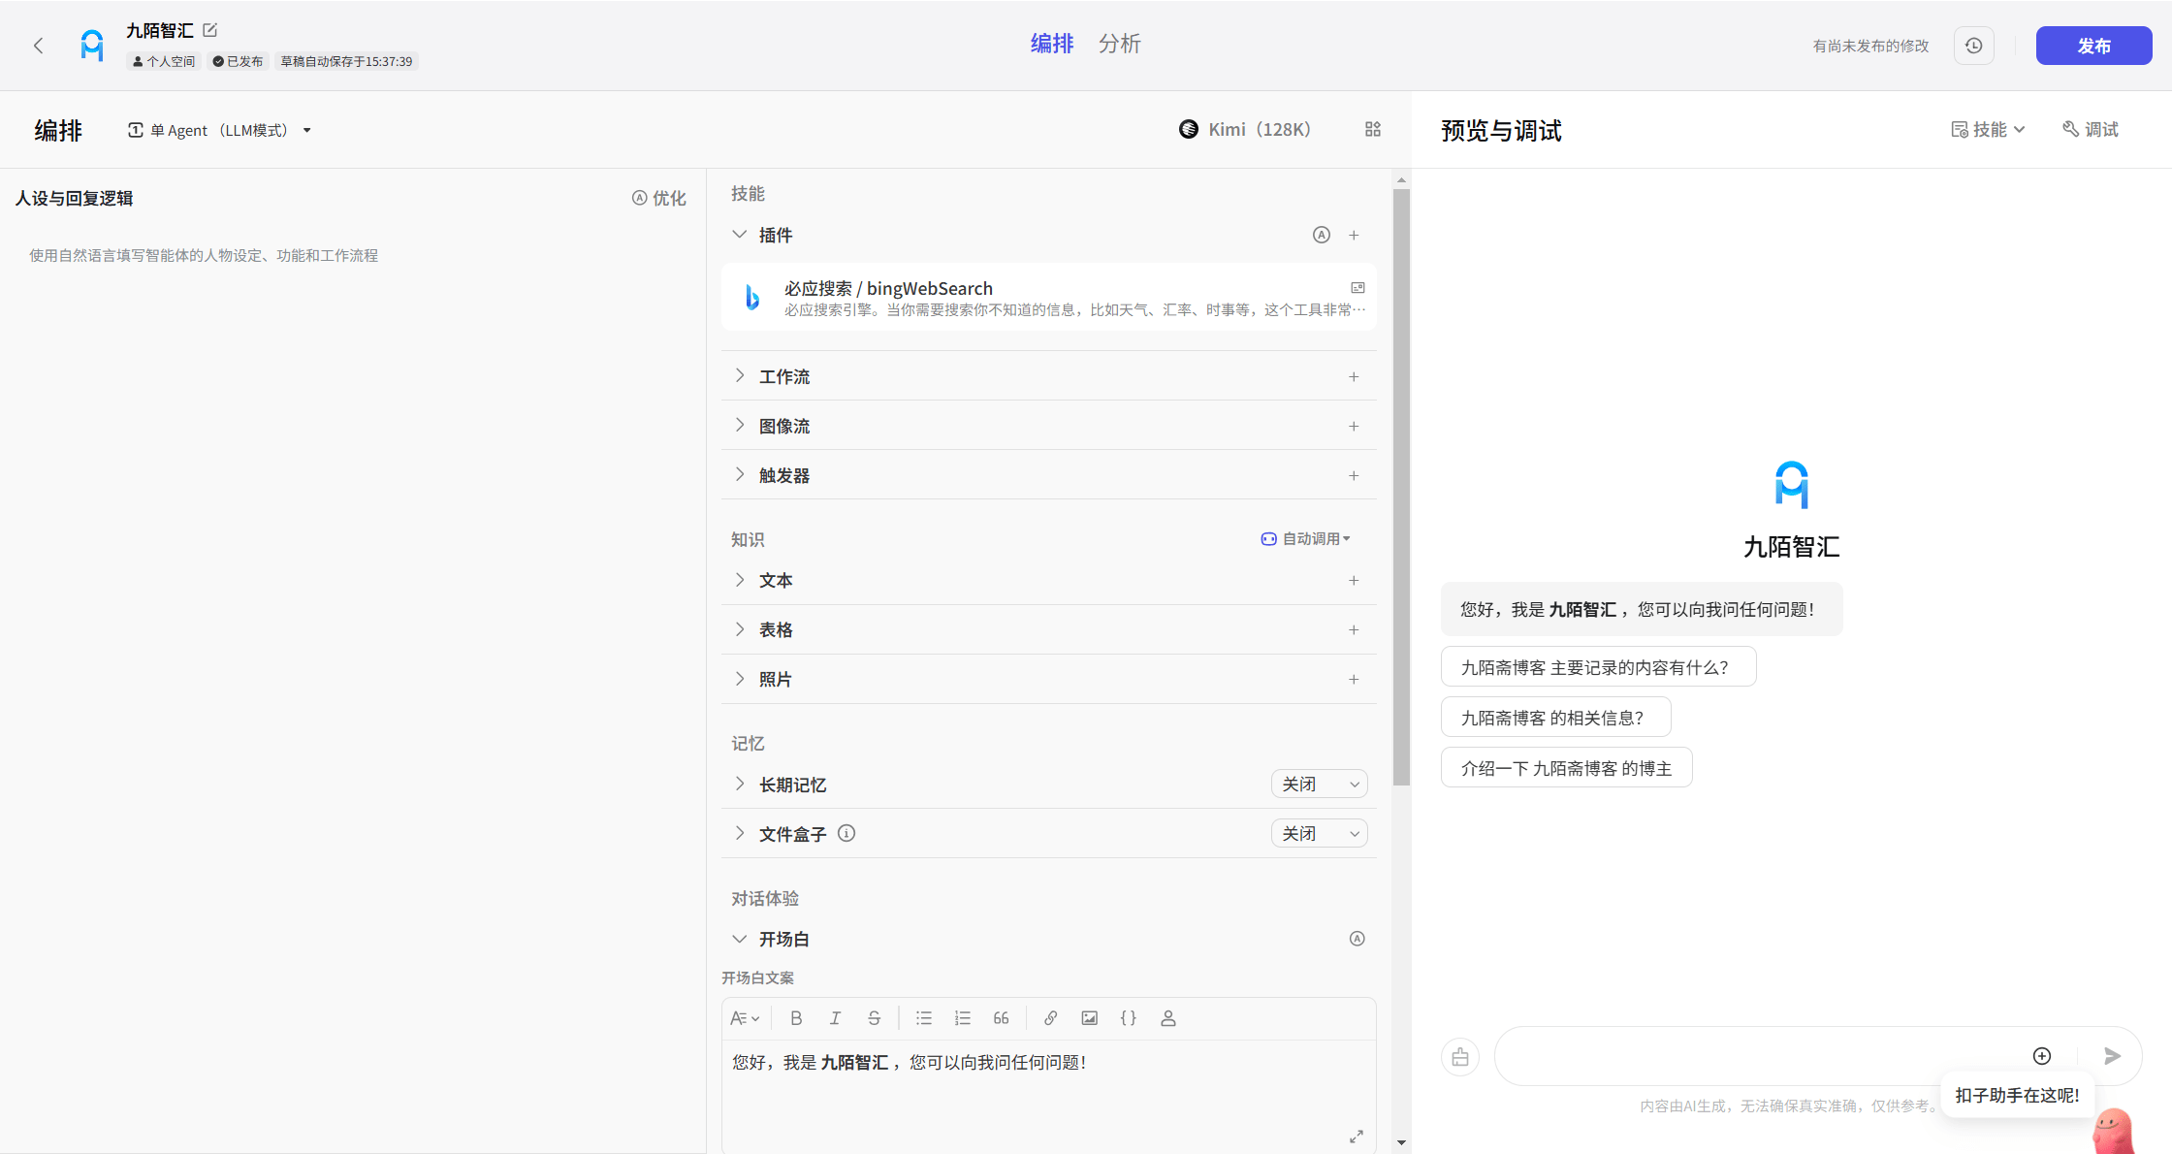The width and height of the screenshot is (2172, 1154).
Task: Click suggested question 九陌斋博客 的相关信息?
Action: tap(1554, 718)
